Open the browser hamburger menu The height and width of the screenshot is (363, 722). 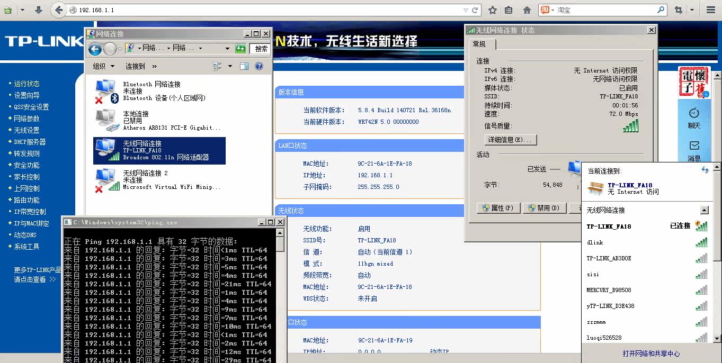[x=710, y=10]
